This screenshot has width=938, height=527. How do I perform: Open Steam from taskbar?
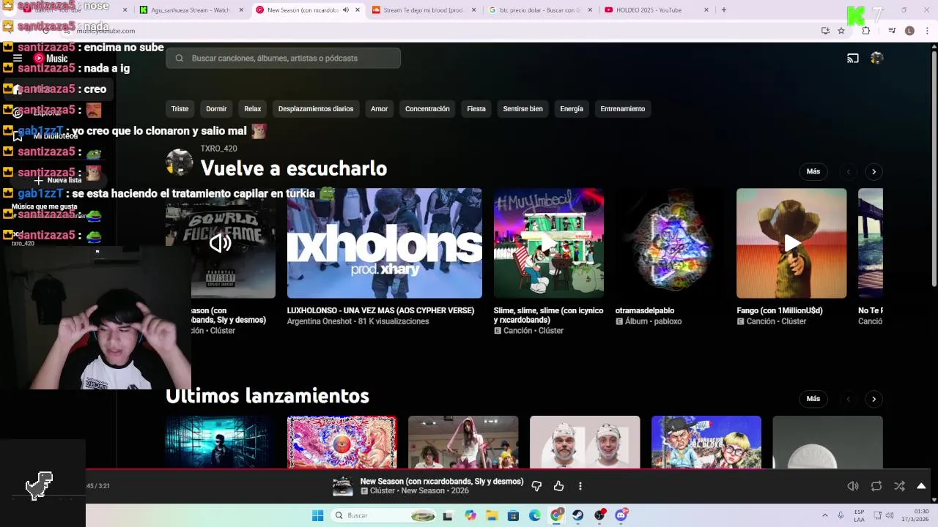(578, 515)
